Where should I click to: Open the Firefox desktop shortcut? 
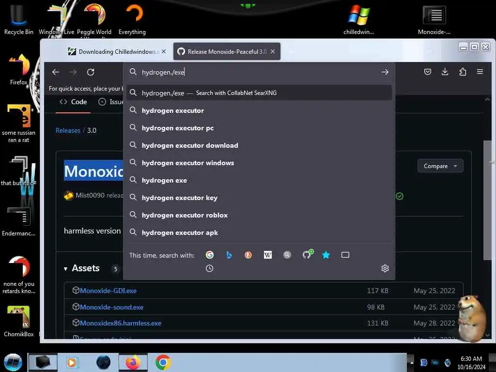pos(19,69)
